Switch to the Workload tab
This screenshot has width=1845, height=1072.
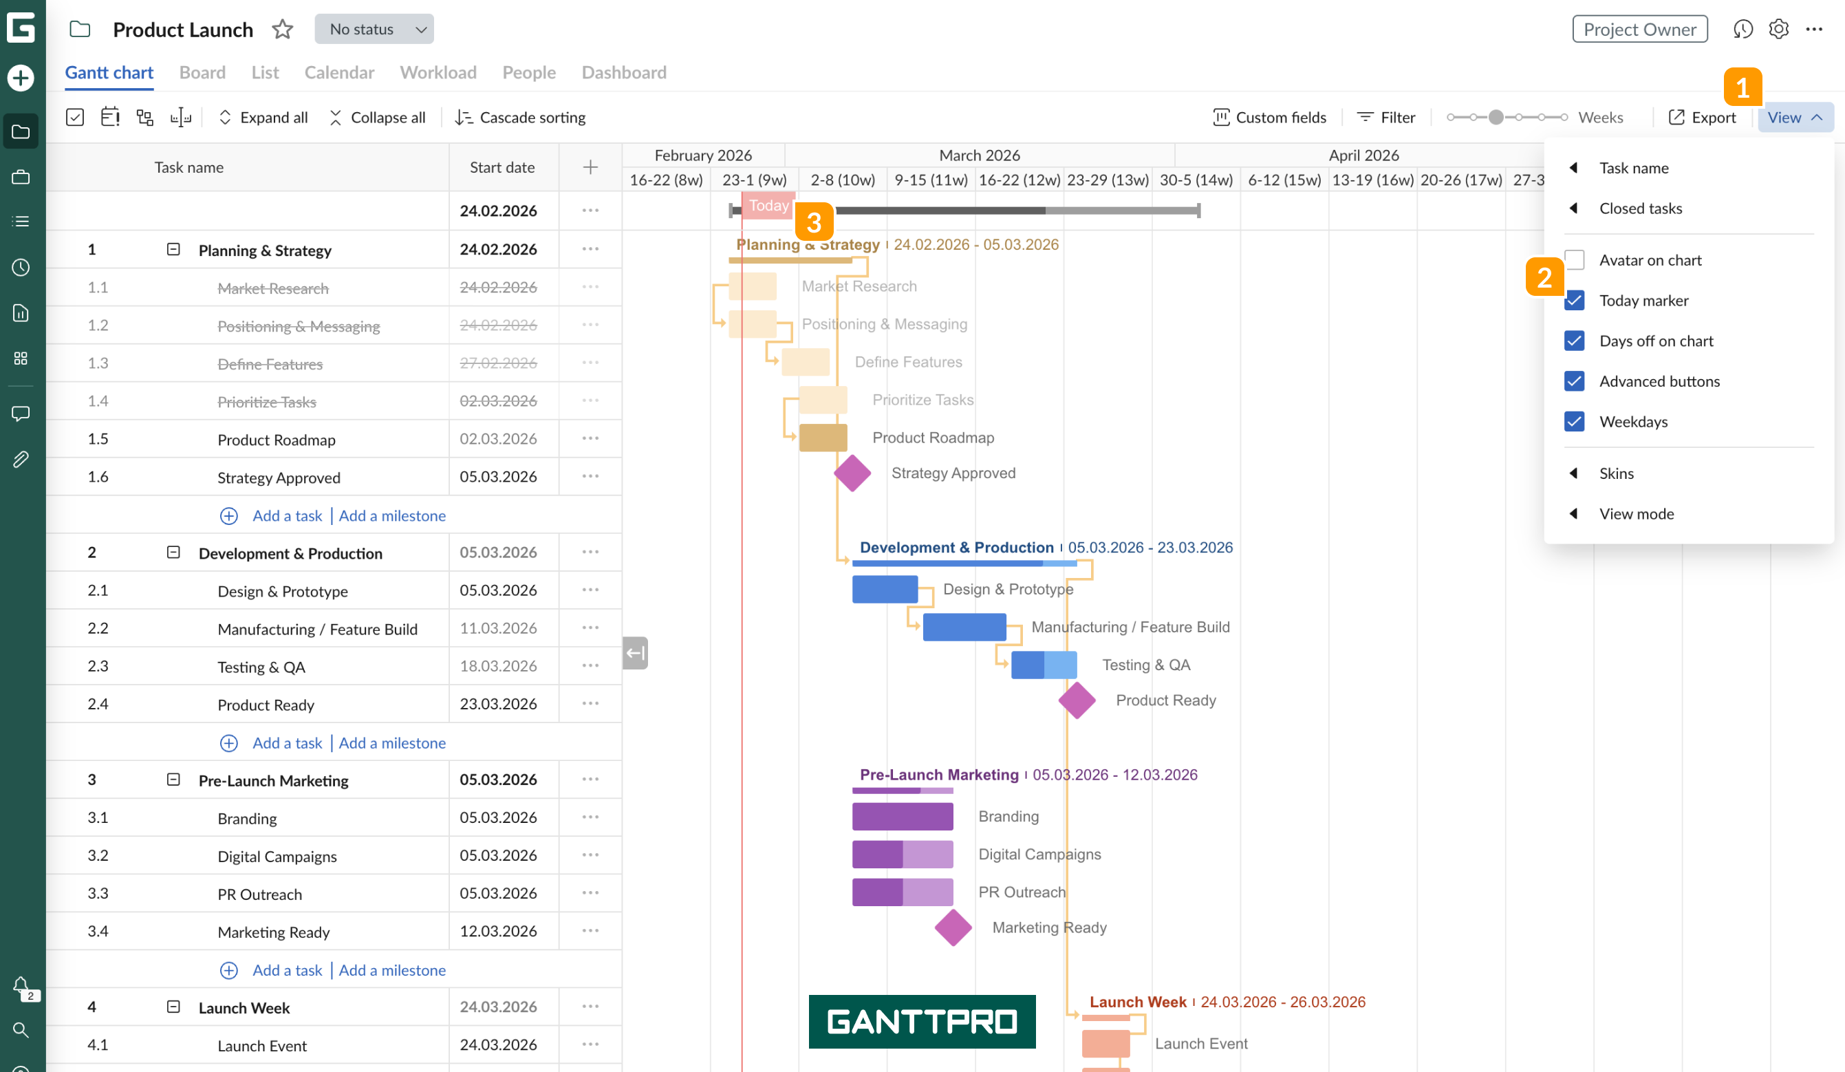coord(438,72)
